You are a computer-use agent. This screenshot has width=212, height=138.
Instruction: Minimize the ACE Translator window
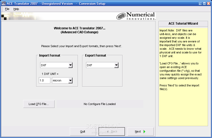200,3
